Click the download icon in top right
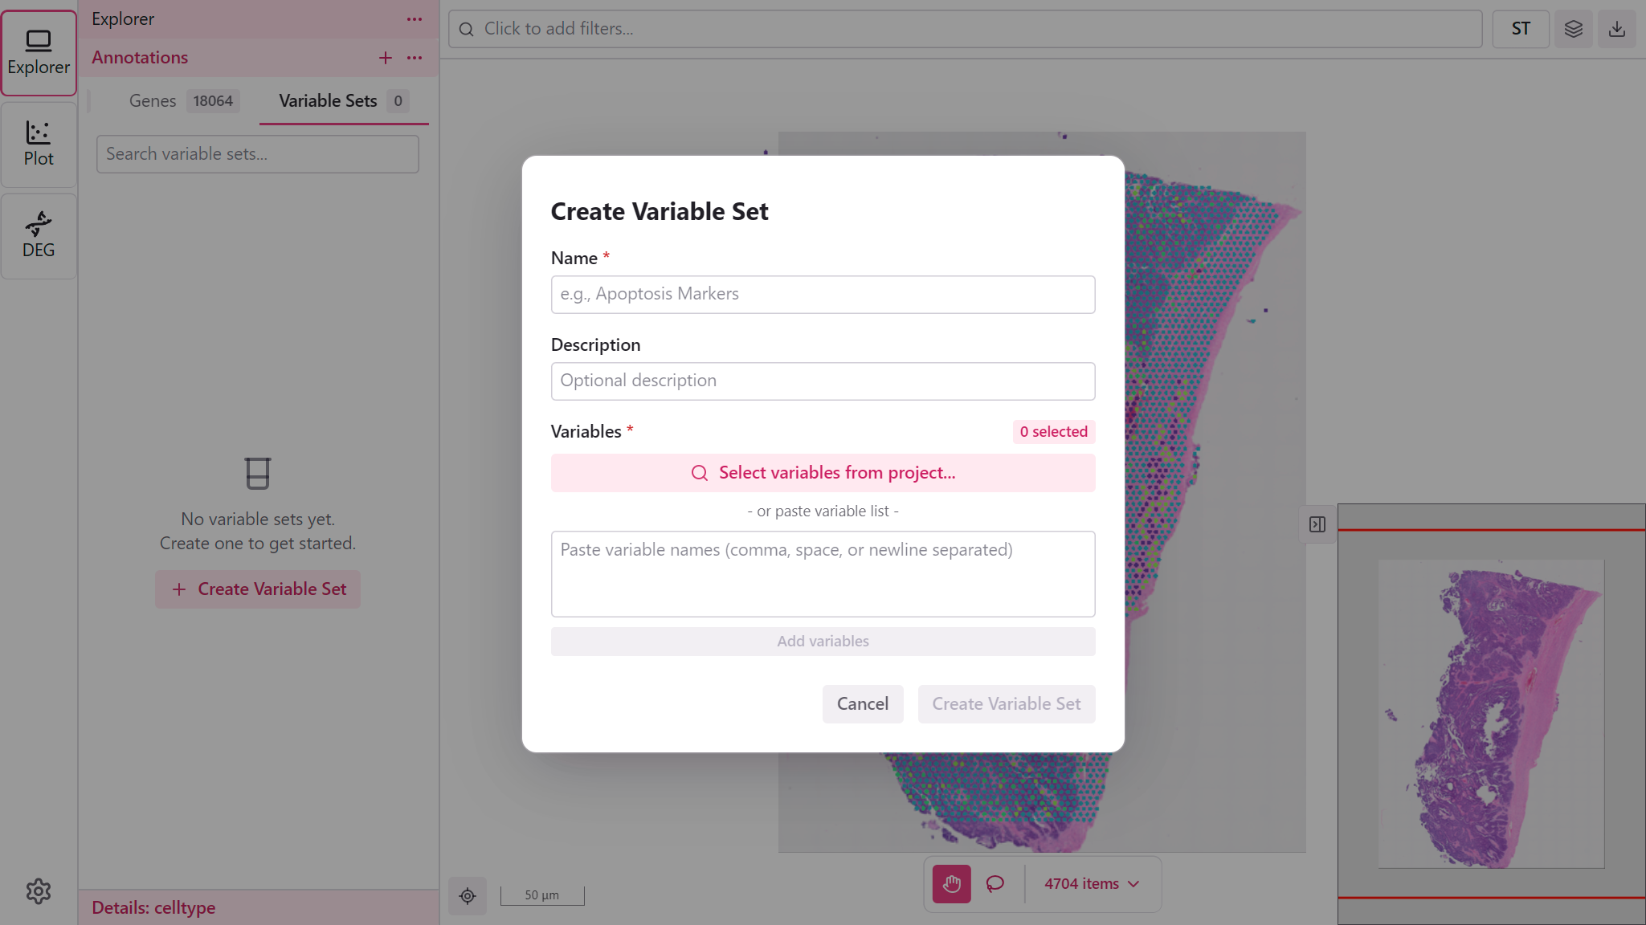The width and height of the screenshot is (1646, 925). click(1617, 28)
